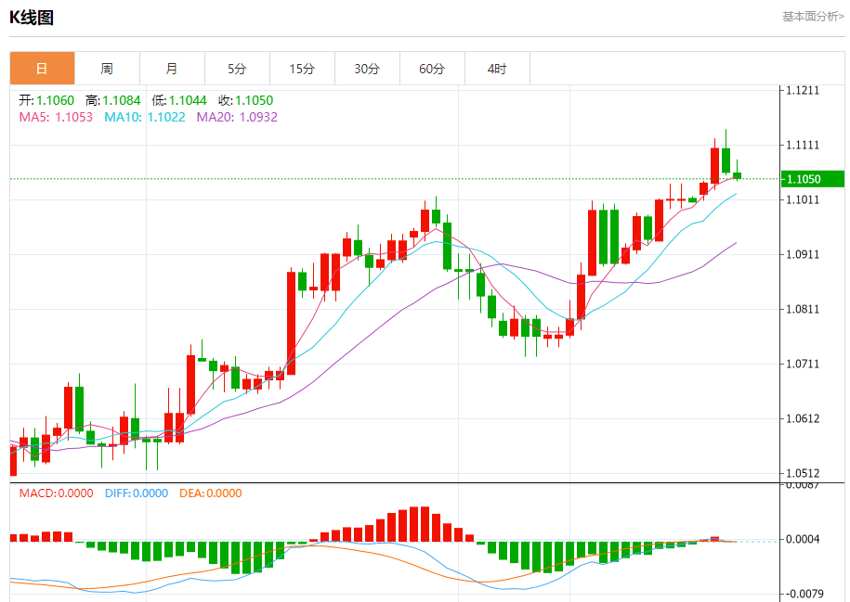Screen dimensions: 850x602
Task: Click the MA10: 1.1022 label
Action: point(145,117)
